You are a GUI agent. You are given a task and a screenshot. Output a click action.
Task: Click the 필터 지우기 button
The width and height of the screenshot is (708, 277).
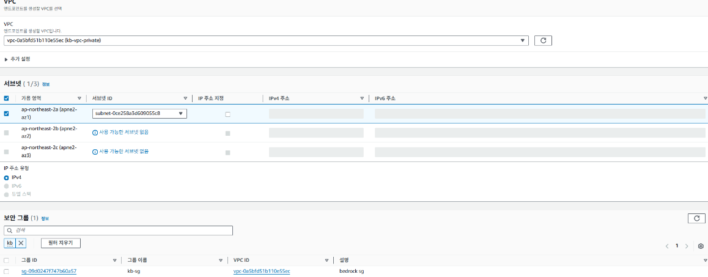[x=61, y=243]
